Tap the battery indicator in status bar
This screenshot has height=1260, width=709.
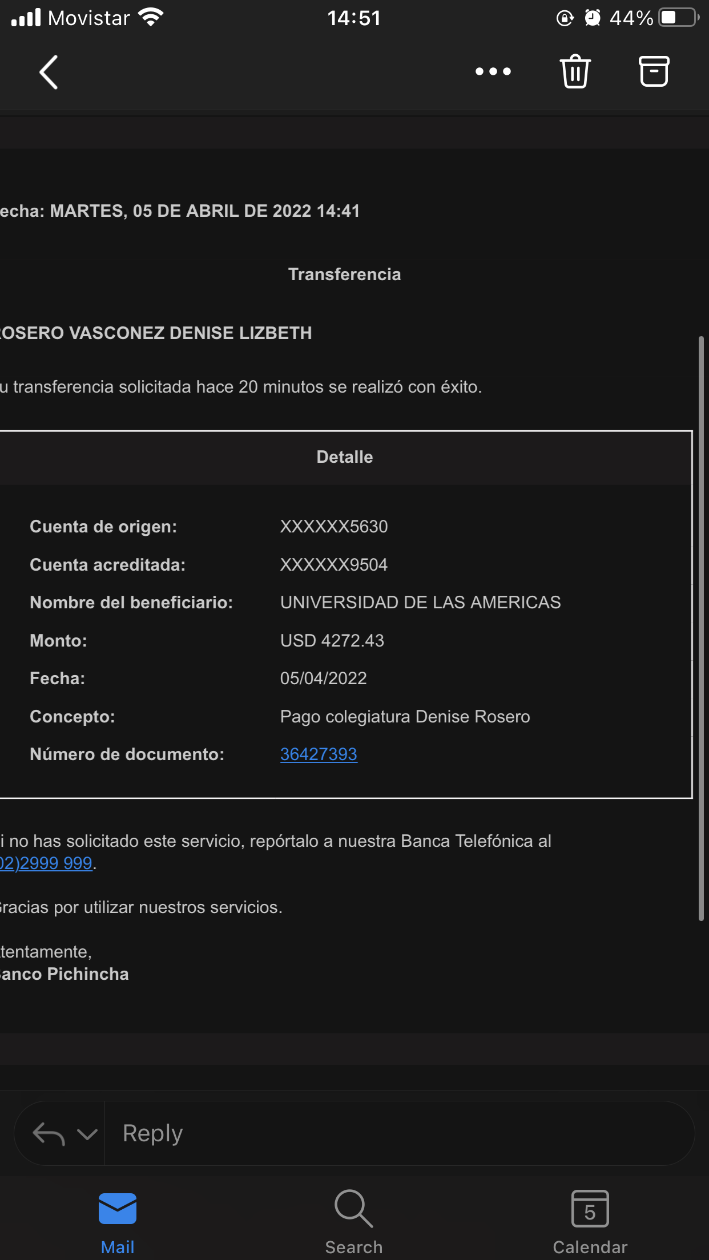click(x=678, y=18)
